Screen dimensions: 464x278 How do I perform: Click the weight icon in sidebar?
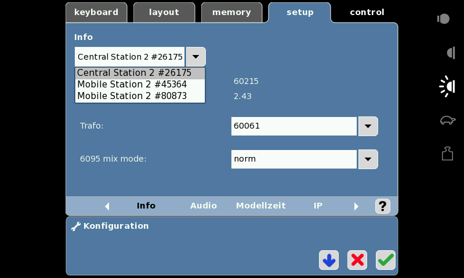(447, 153)
